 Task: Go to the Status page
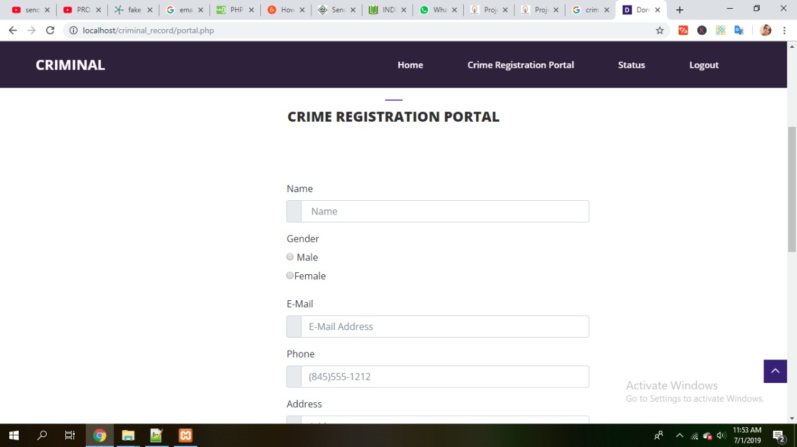tap(631, 65)
